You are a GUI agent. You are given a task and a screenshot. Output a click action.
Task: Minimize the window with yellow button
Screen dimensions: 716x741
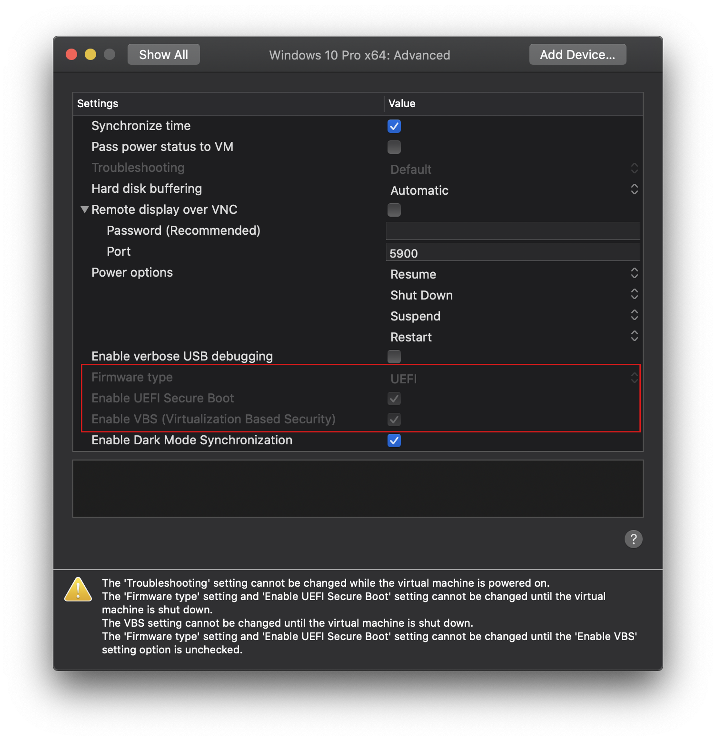point(90,55)
